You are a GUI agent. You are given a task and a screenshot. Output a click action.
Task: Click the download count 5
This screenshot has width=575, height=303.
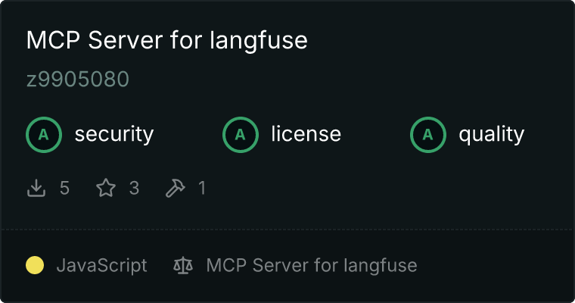pos(64,188)
